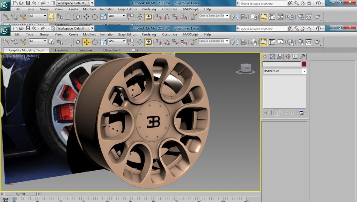Pick Select and Scale in front window toolbar
The width and height of the screenshot is (357, 202).
point(104,42)
